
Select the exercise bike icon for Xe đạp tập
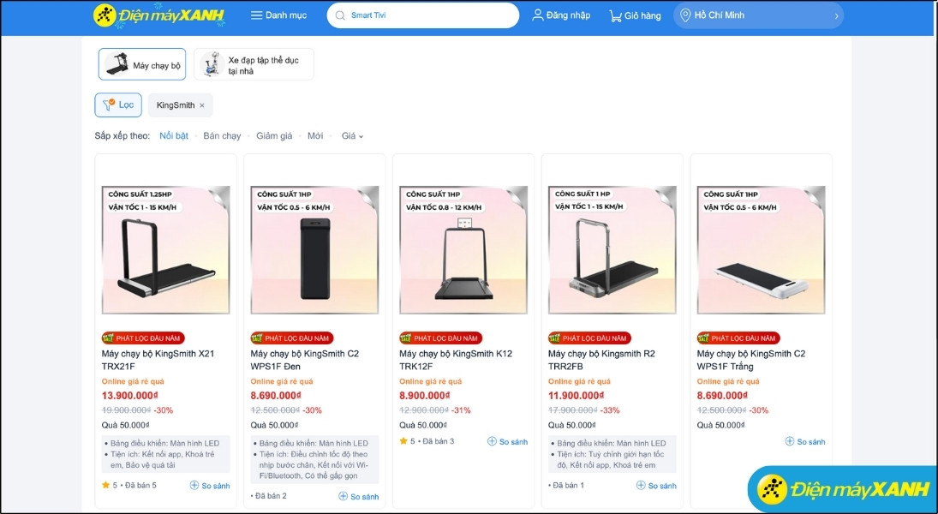[210, 63]
